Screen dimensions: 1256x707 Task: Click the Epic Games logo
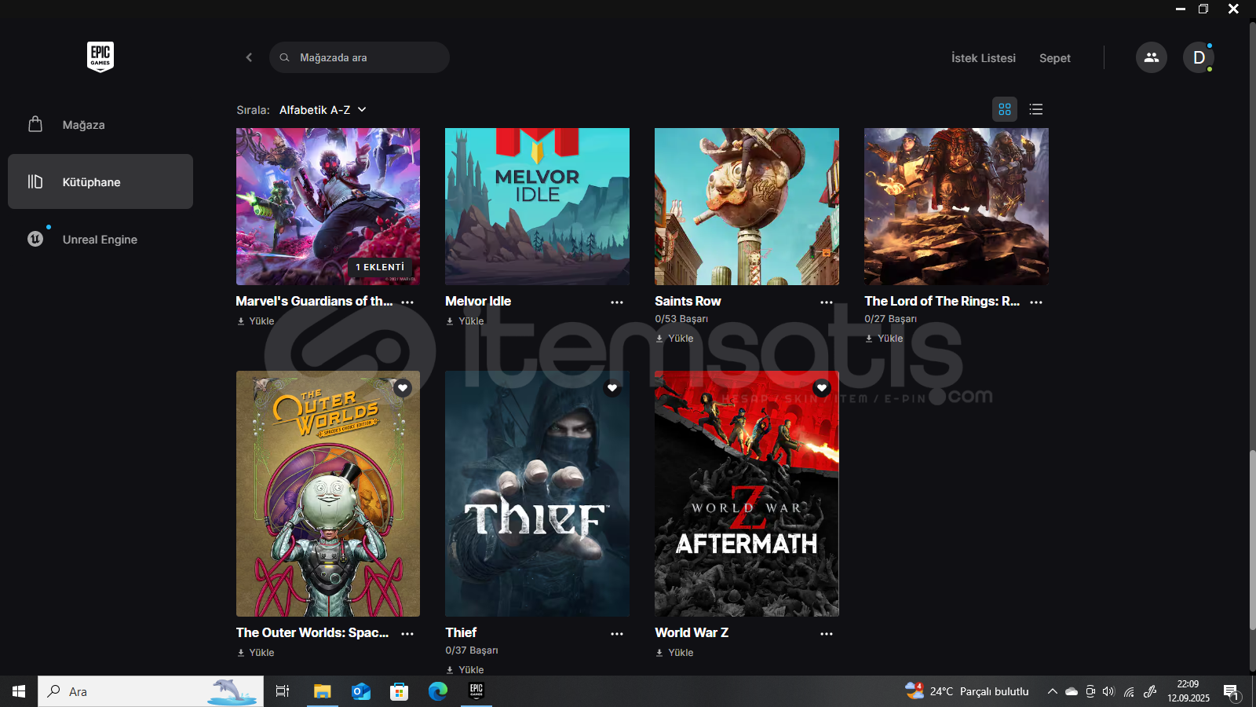100,57
